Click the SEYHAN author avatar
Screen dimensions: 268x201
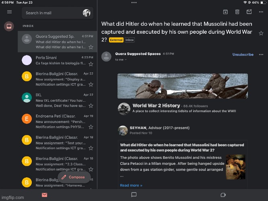(123, 130)
